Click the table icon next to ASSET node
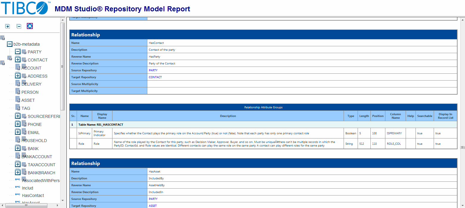The image size is (465, 208). click(x=18, y=99)
